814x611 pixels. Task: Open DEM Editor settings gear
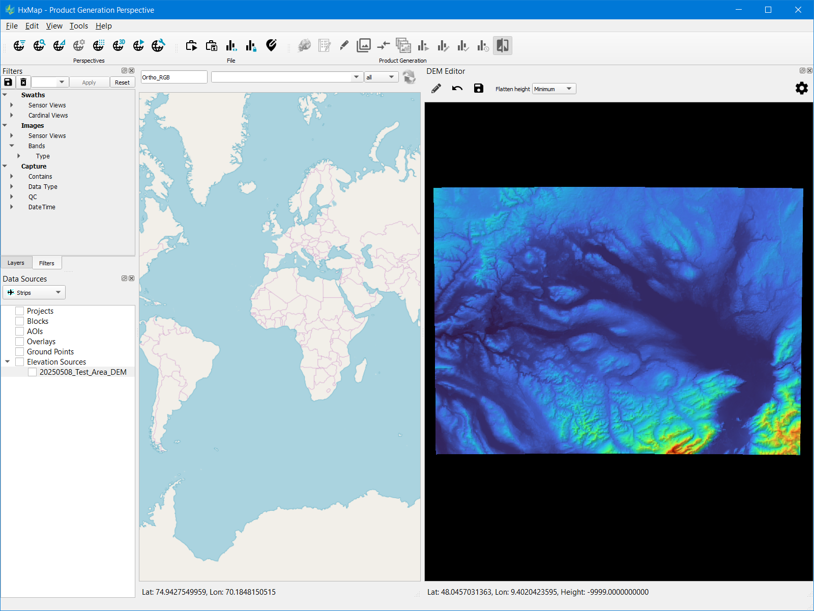tap(801, 89)
